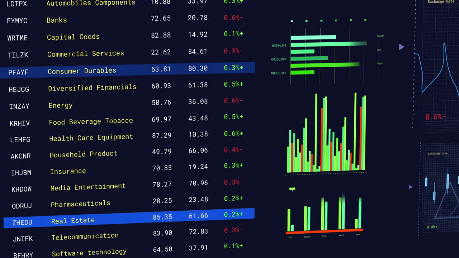Image resolution: width=459 pixels, height=258 pixels.
Task: Select the brightest green legend square on the right
Action: (x=365, y=20)
